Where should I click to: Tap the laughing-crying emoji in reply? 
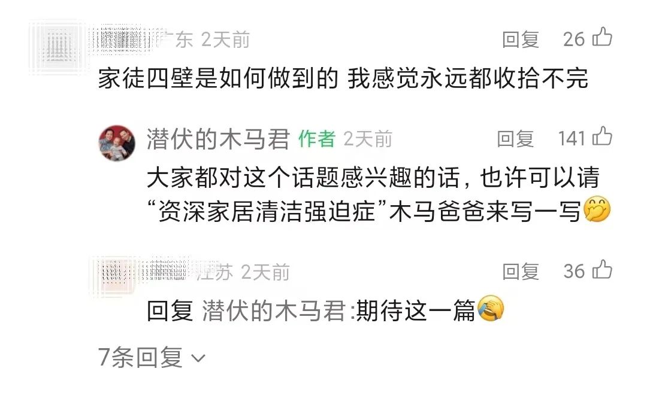[x=491, y=308]
